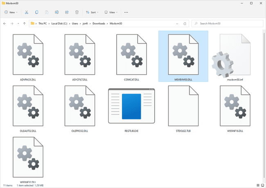The height and width of the screenshot is (188, 266).
Task: Go up one folder level
Action: point(25,24)
